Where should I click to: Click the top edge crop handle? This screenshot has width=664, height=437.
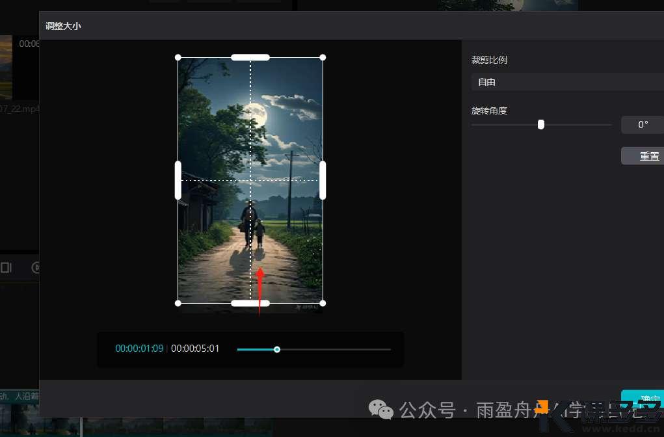250,57
